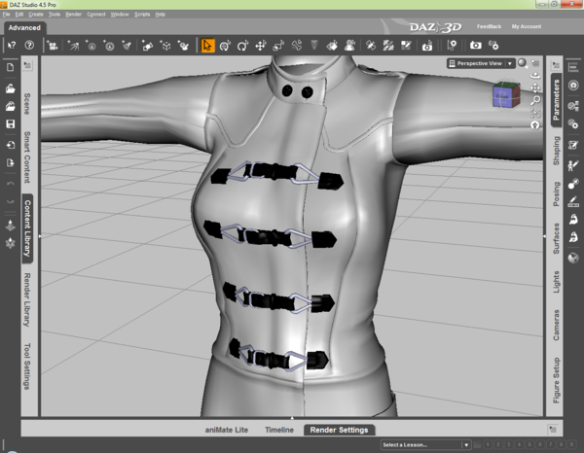The width and height of the screenshot is (584, 453).
Task: Open the Surfaces side tab
Action: tap(557, 240)
